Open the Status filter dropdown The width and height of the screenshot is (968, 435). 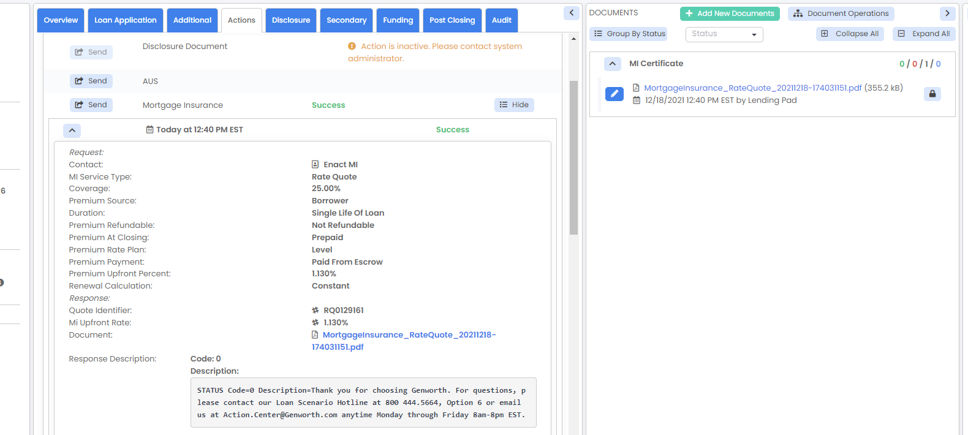[x=724, y=34]
